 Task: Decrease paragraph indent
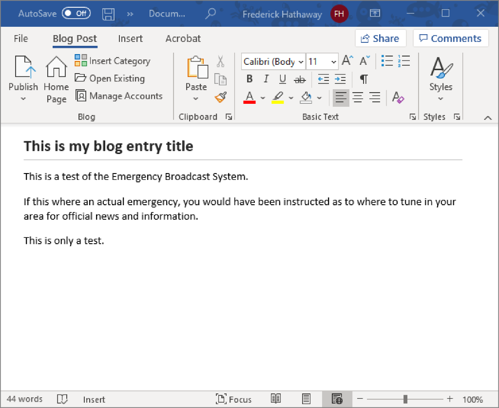click(324, 78)
